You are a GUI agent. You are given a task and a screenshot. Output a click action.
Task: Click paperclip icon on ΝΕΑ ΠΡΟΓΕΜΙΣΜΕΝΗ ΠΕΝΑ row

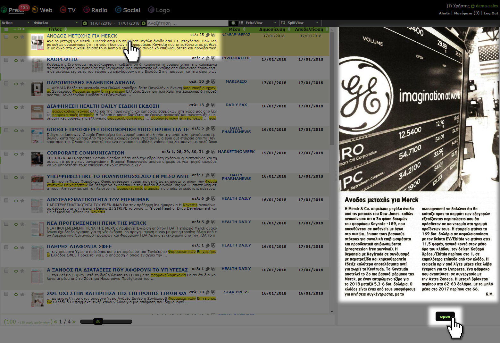tap(208, 222)
